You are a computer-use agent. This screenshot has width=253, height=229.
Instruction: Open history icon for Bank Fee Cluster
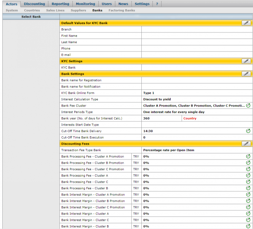click(248, 105)
